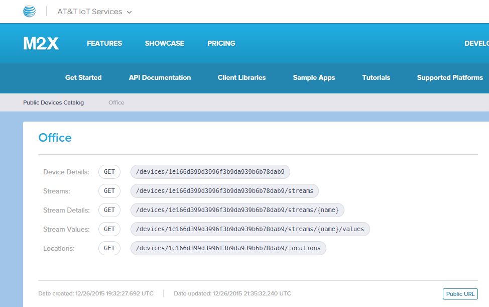489x307 pixels.
Task: Open the Showcase page
Action: click(164, 44)
